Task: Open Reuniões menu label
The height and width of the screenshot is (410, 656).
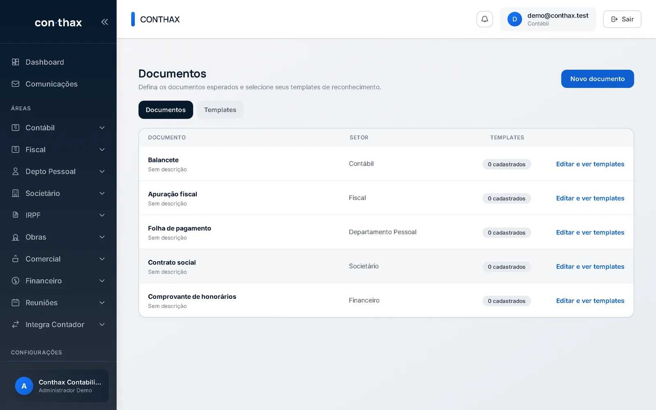Action: 41,303
